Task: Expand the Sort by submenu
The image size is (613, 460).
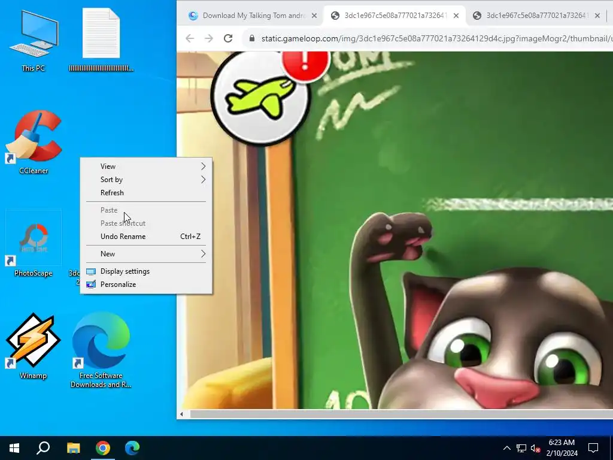Action: point(146,180)
